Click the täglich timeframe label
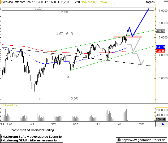 pos(150,2)
